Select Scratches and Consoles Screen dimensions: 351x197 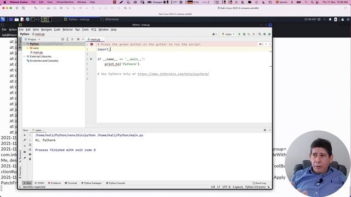(43, 61)
